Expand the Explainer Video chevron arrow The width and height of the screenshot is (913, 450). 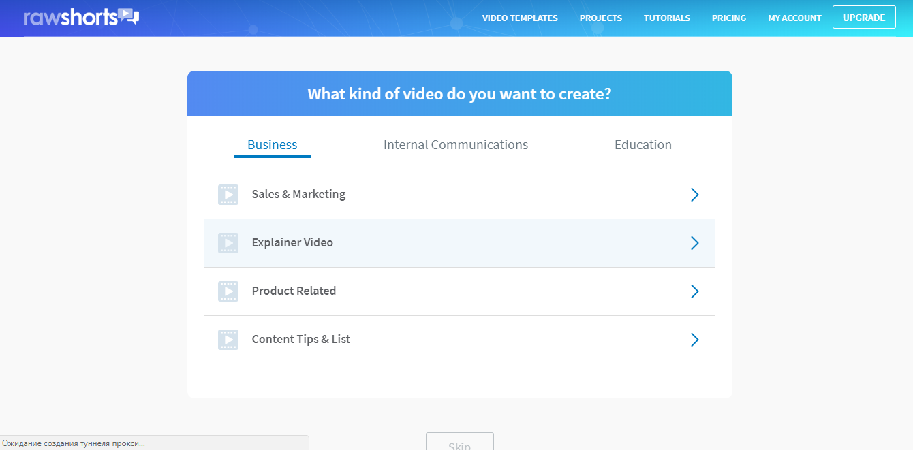click(694, 243)
